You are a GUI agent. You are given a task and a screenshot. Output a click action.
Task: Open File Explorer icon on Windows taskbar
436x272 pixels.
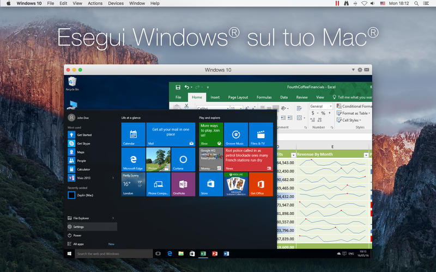181,254
